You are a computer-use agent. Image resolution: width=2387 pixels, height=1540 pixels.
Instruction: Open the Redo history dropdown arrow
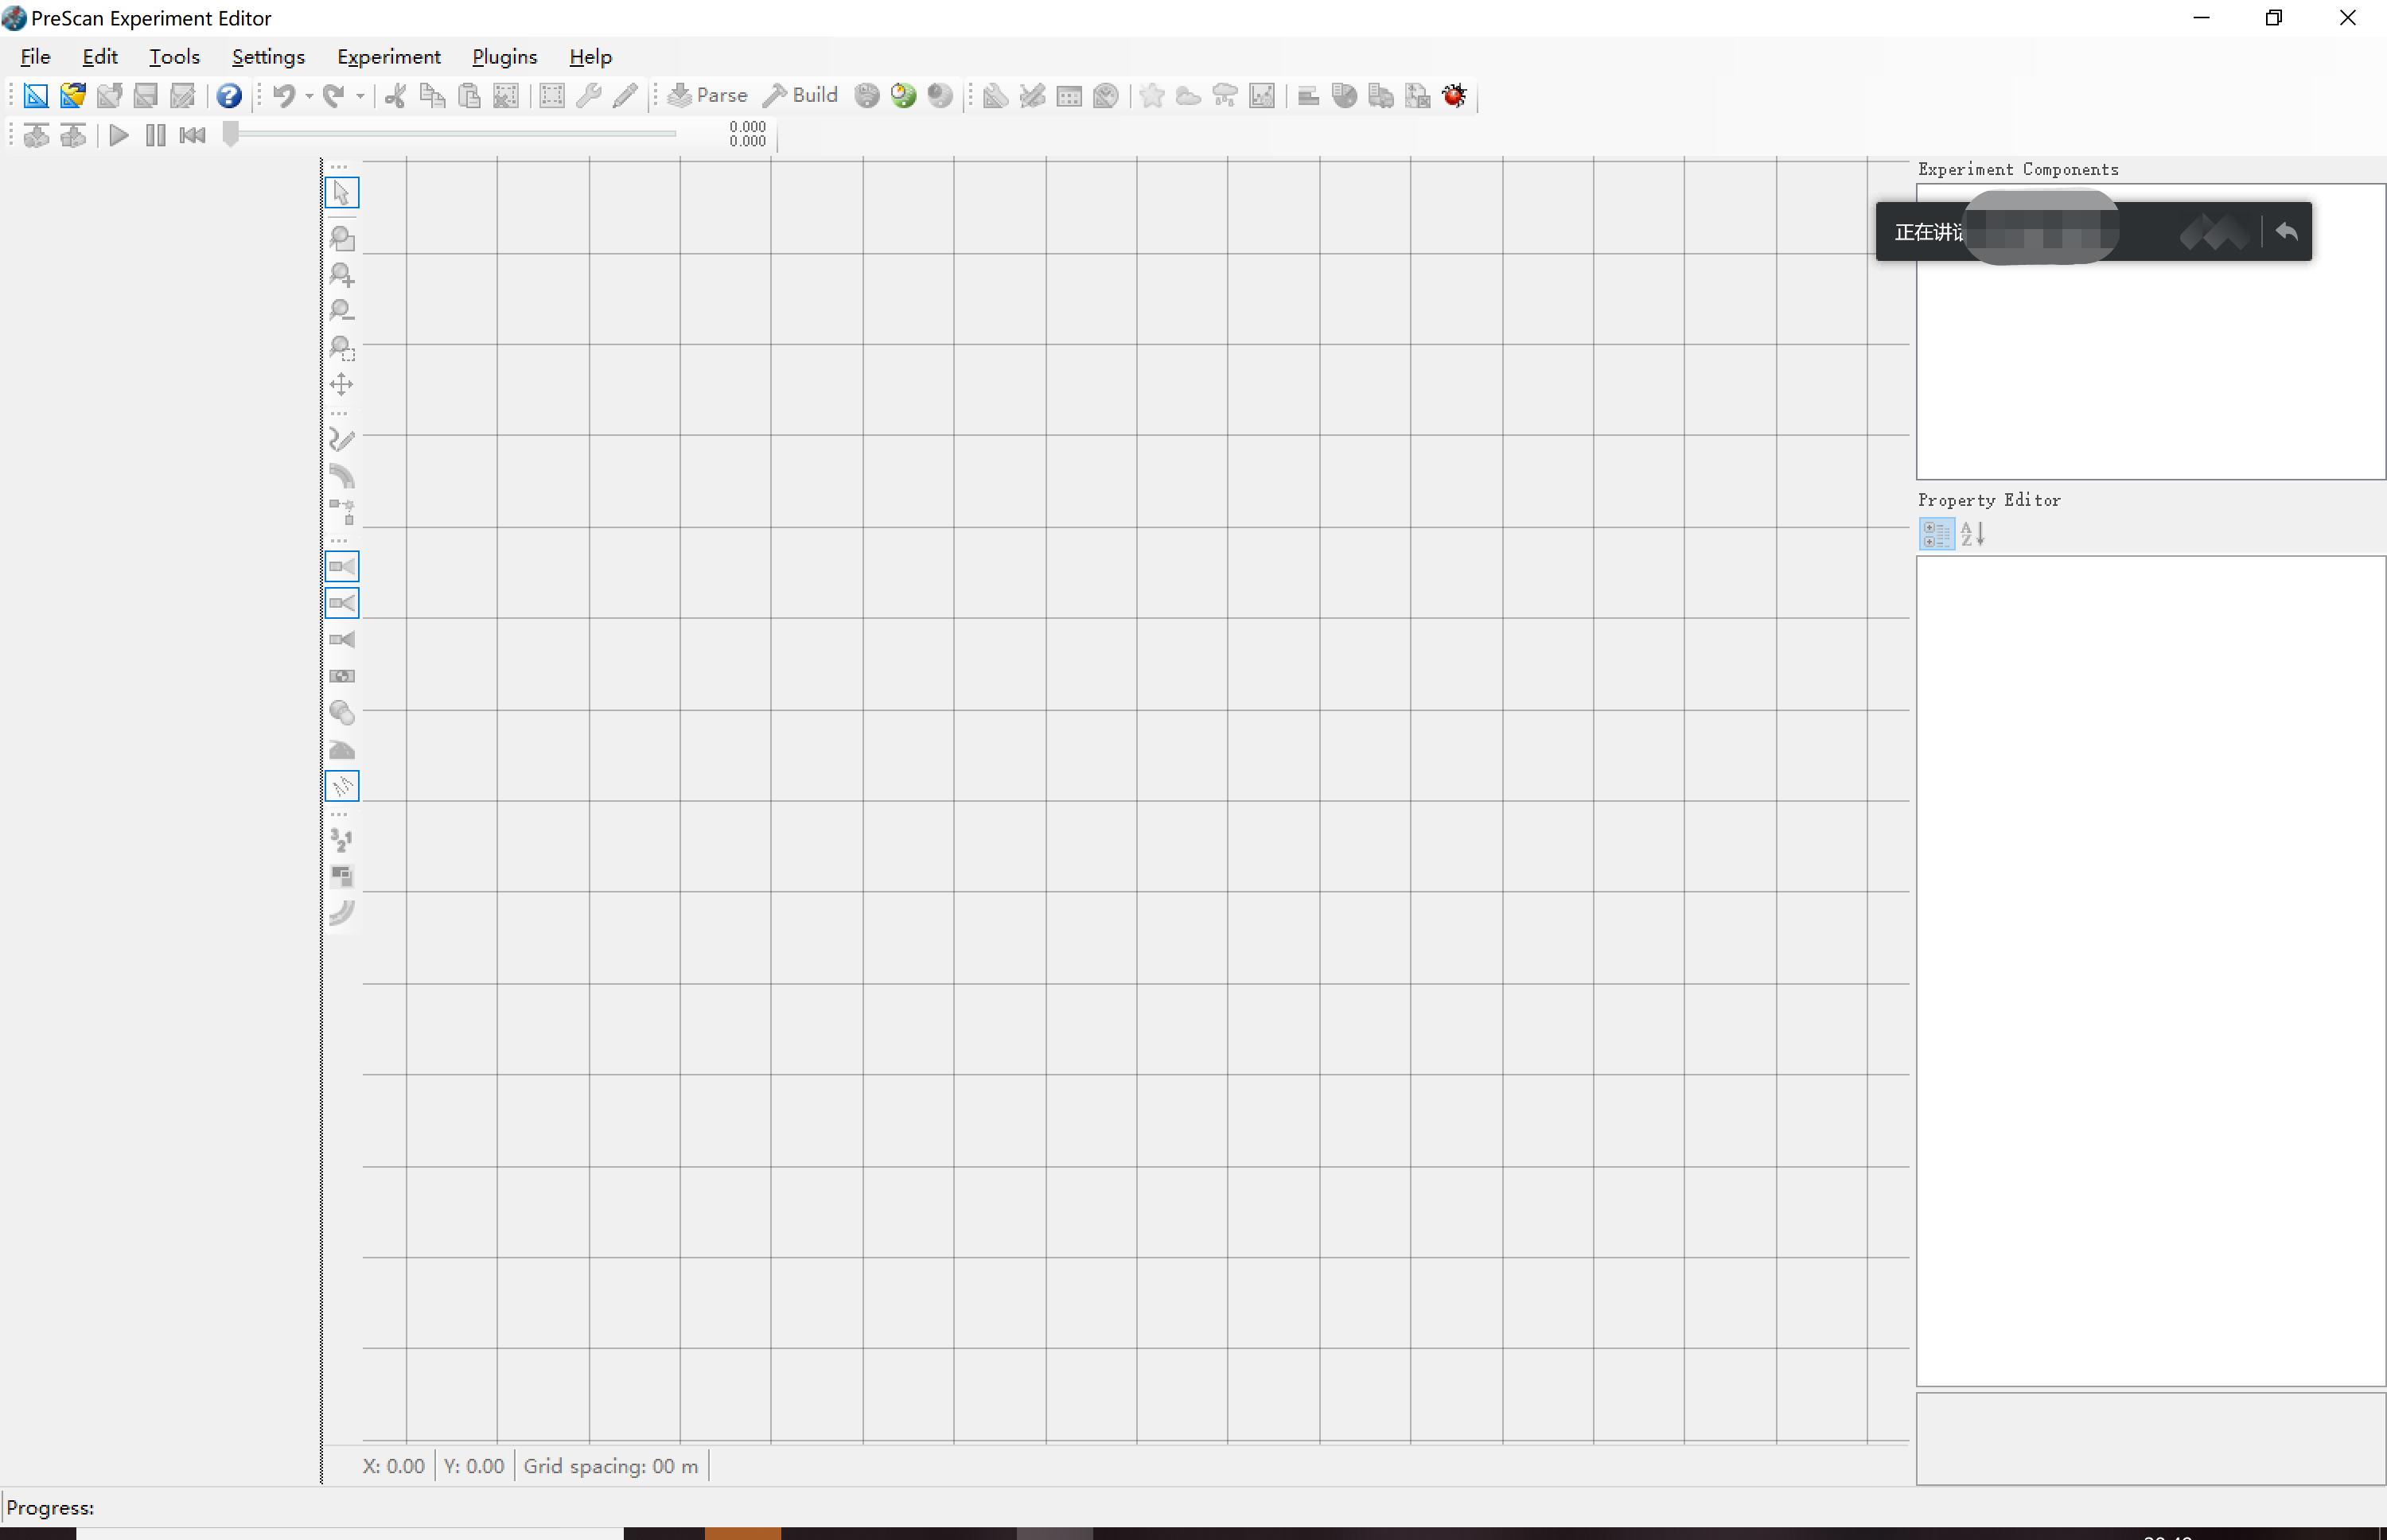360,96
